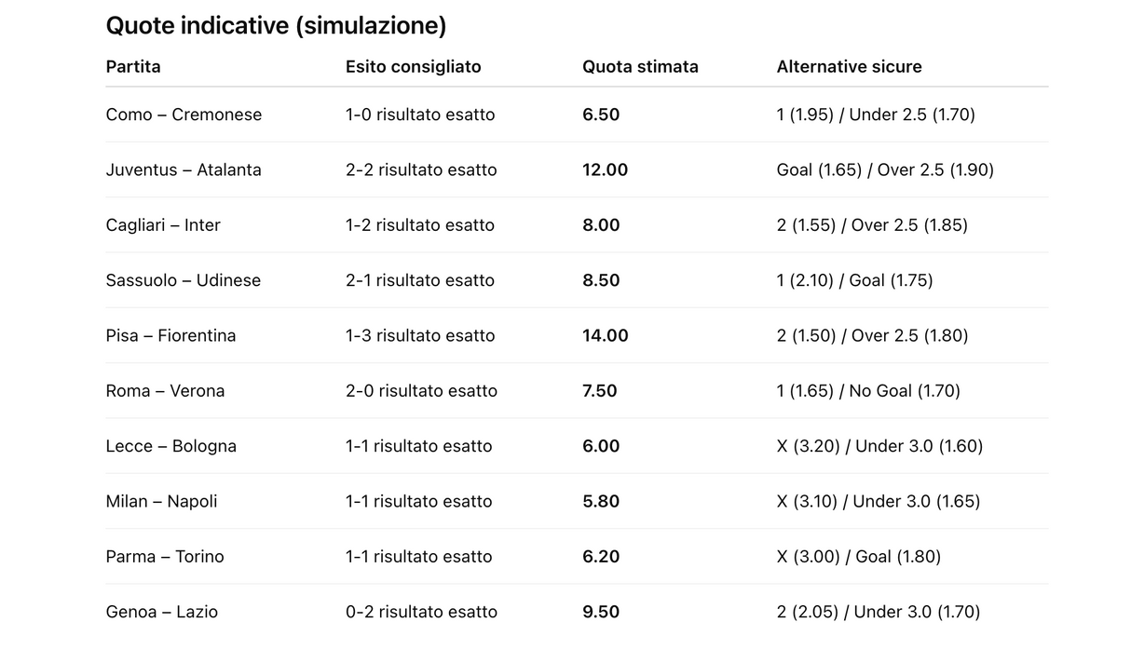Screen dimensions: 1131x663
Task: Click the 5.80 quota for Milan – Napoli
Action: (601, 501)
